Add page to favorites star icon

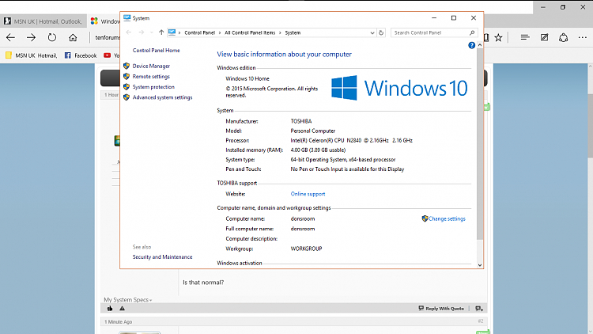click(498, 37)
